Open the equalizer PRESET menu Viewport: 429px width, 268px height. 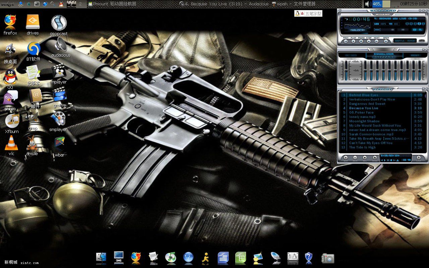pos(415,56)
